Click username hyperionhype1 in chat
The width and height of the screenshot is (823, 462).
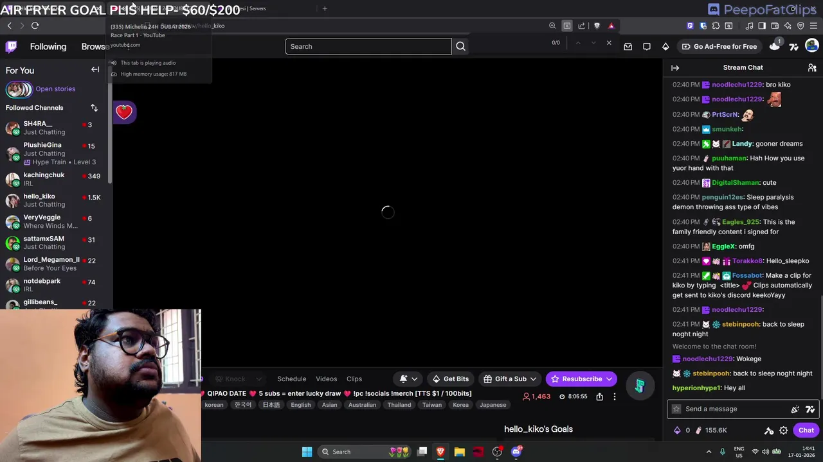(x=696, y=388)
